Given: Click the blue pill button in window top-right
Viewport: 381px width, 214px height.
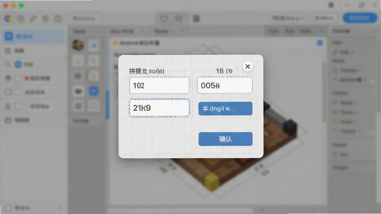Looking at the screenshot, I should coord(360,18).
